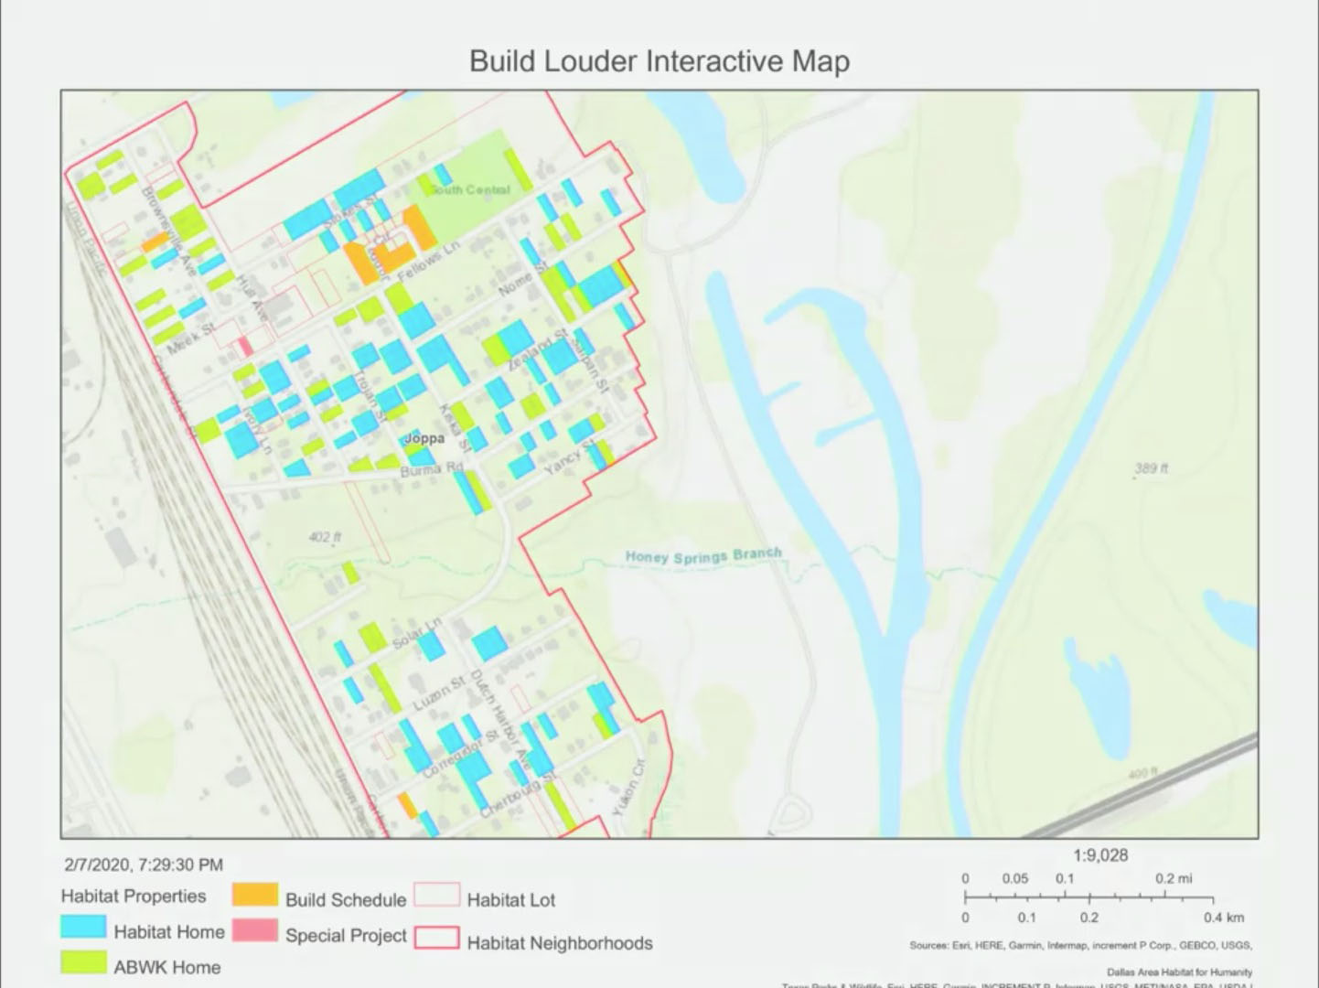Click the 'Build Louder Interactive Map' title
The height and width of the screenshot is (988, 1319).
click(x=659, y=61)
